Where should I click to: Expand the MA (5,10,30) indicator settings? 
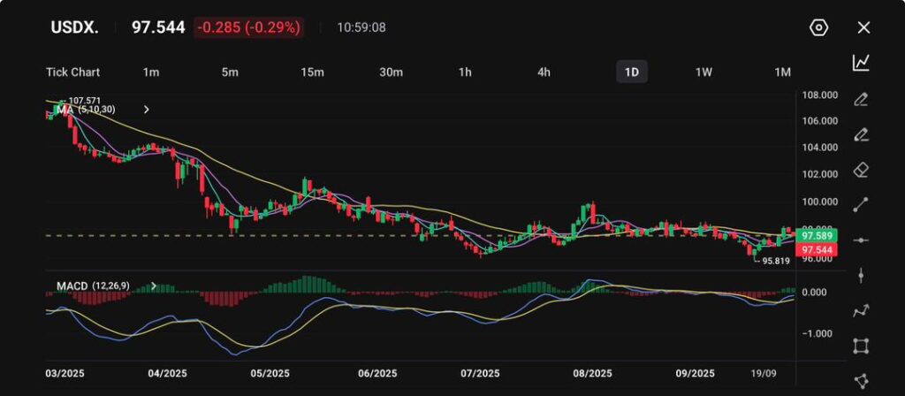(x=147, y=110)
